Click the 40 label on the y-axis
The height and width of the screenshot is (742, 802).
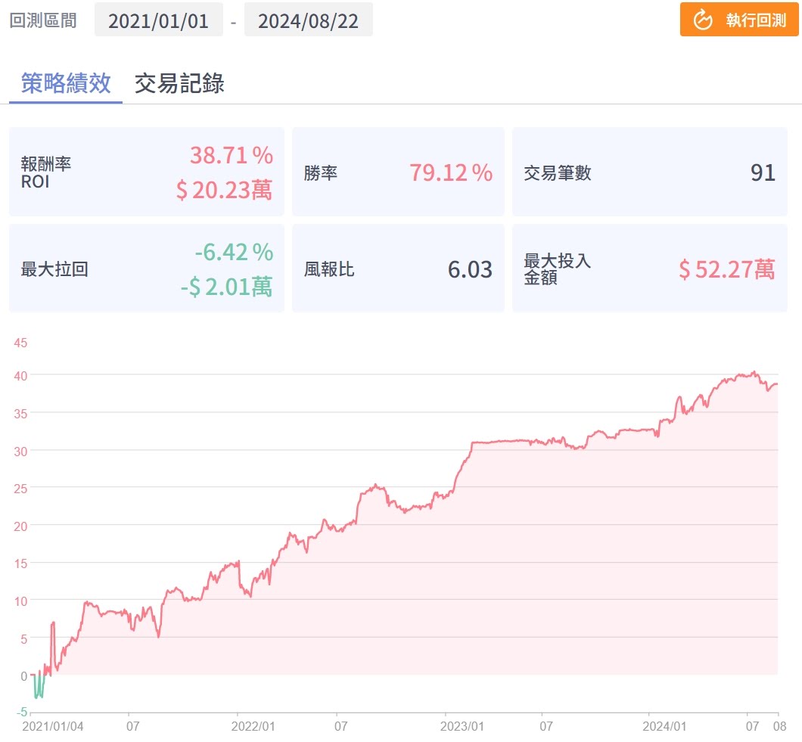(20, 375)
